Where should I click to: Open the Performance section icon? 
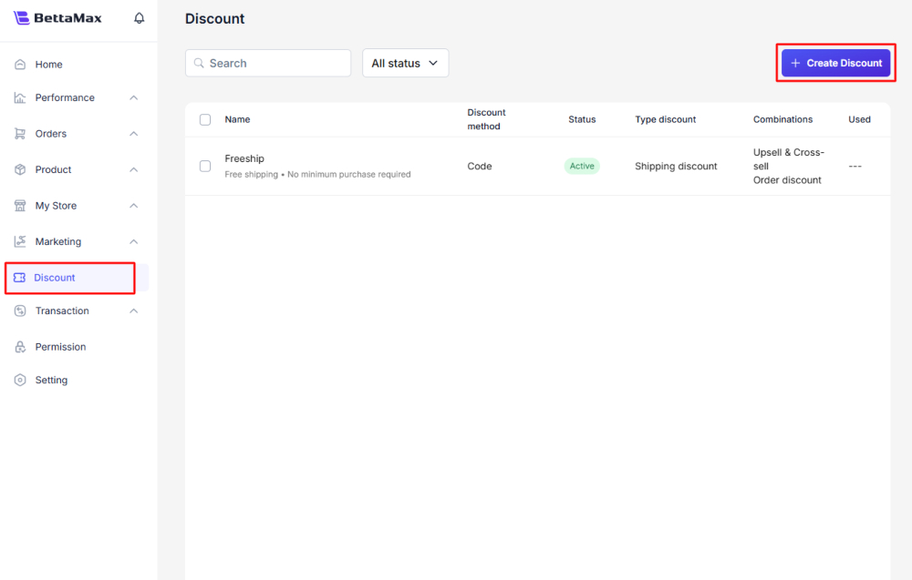[20, 97]
